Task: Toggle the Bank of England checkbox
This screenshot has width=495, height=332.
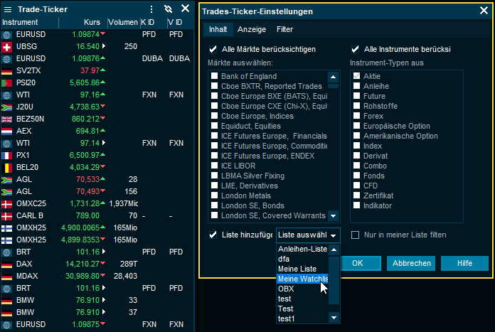Action: (x=213, y=76)
